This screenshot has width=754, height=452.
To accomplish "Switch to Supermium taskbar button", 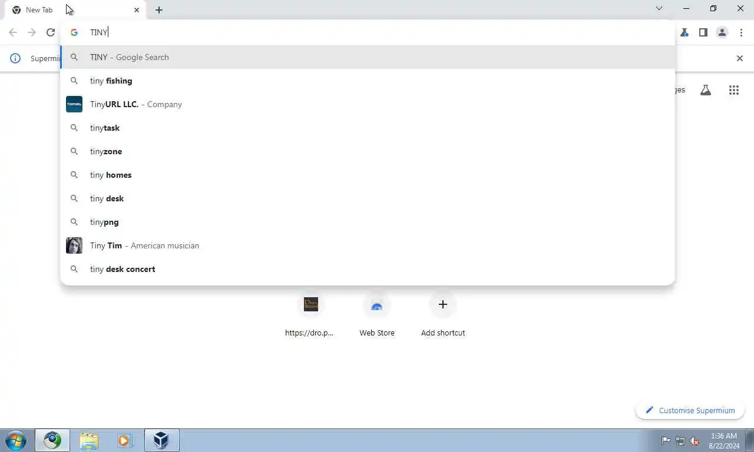I will click(52, 440).
